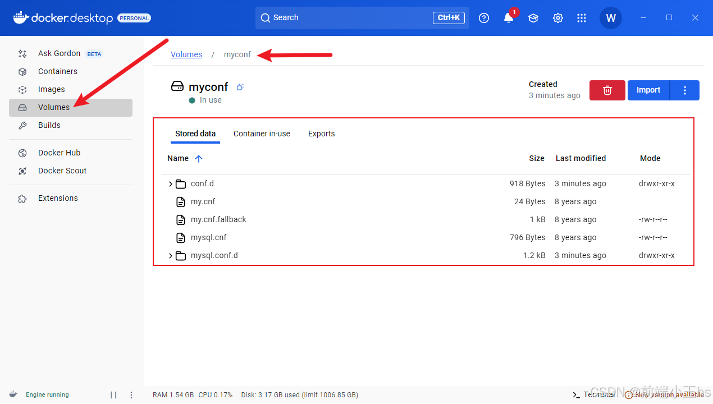Click the my.cnf.fallback file icon

[x=180, y=220]
